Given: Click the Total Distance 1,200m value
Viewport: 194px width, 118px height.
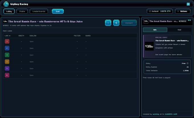Looking at the screenshot, I should [x=186, y=71].
